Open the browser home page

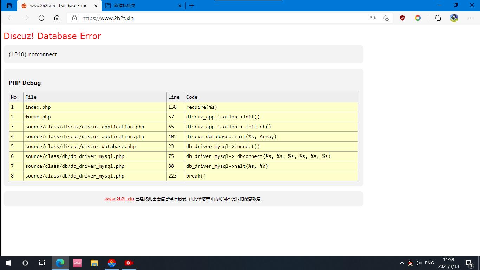(57, 18)
